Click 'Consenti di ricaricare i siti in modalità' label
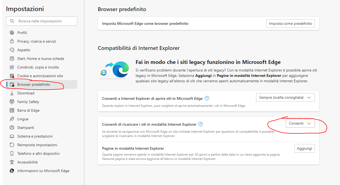The width and height of the screenshot is (340, 185). tap(149, 124)
